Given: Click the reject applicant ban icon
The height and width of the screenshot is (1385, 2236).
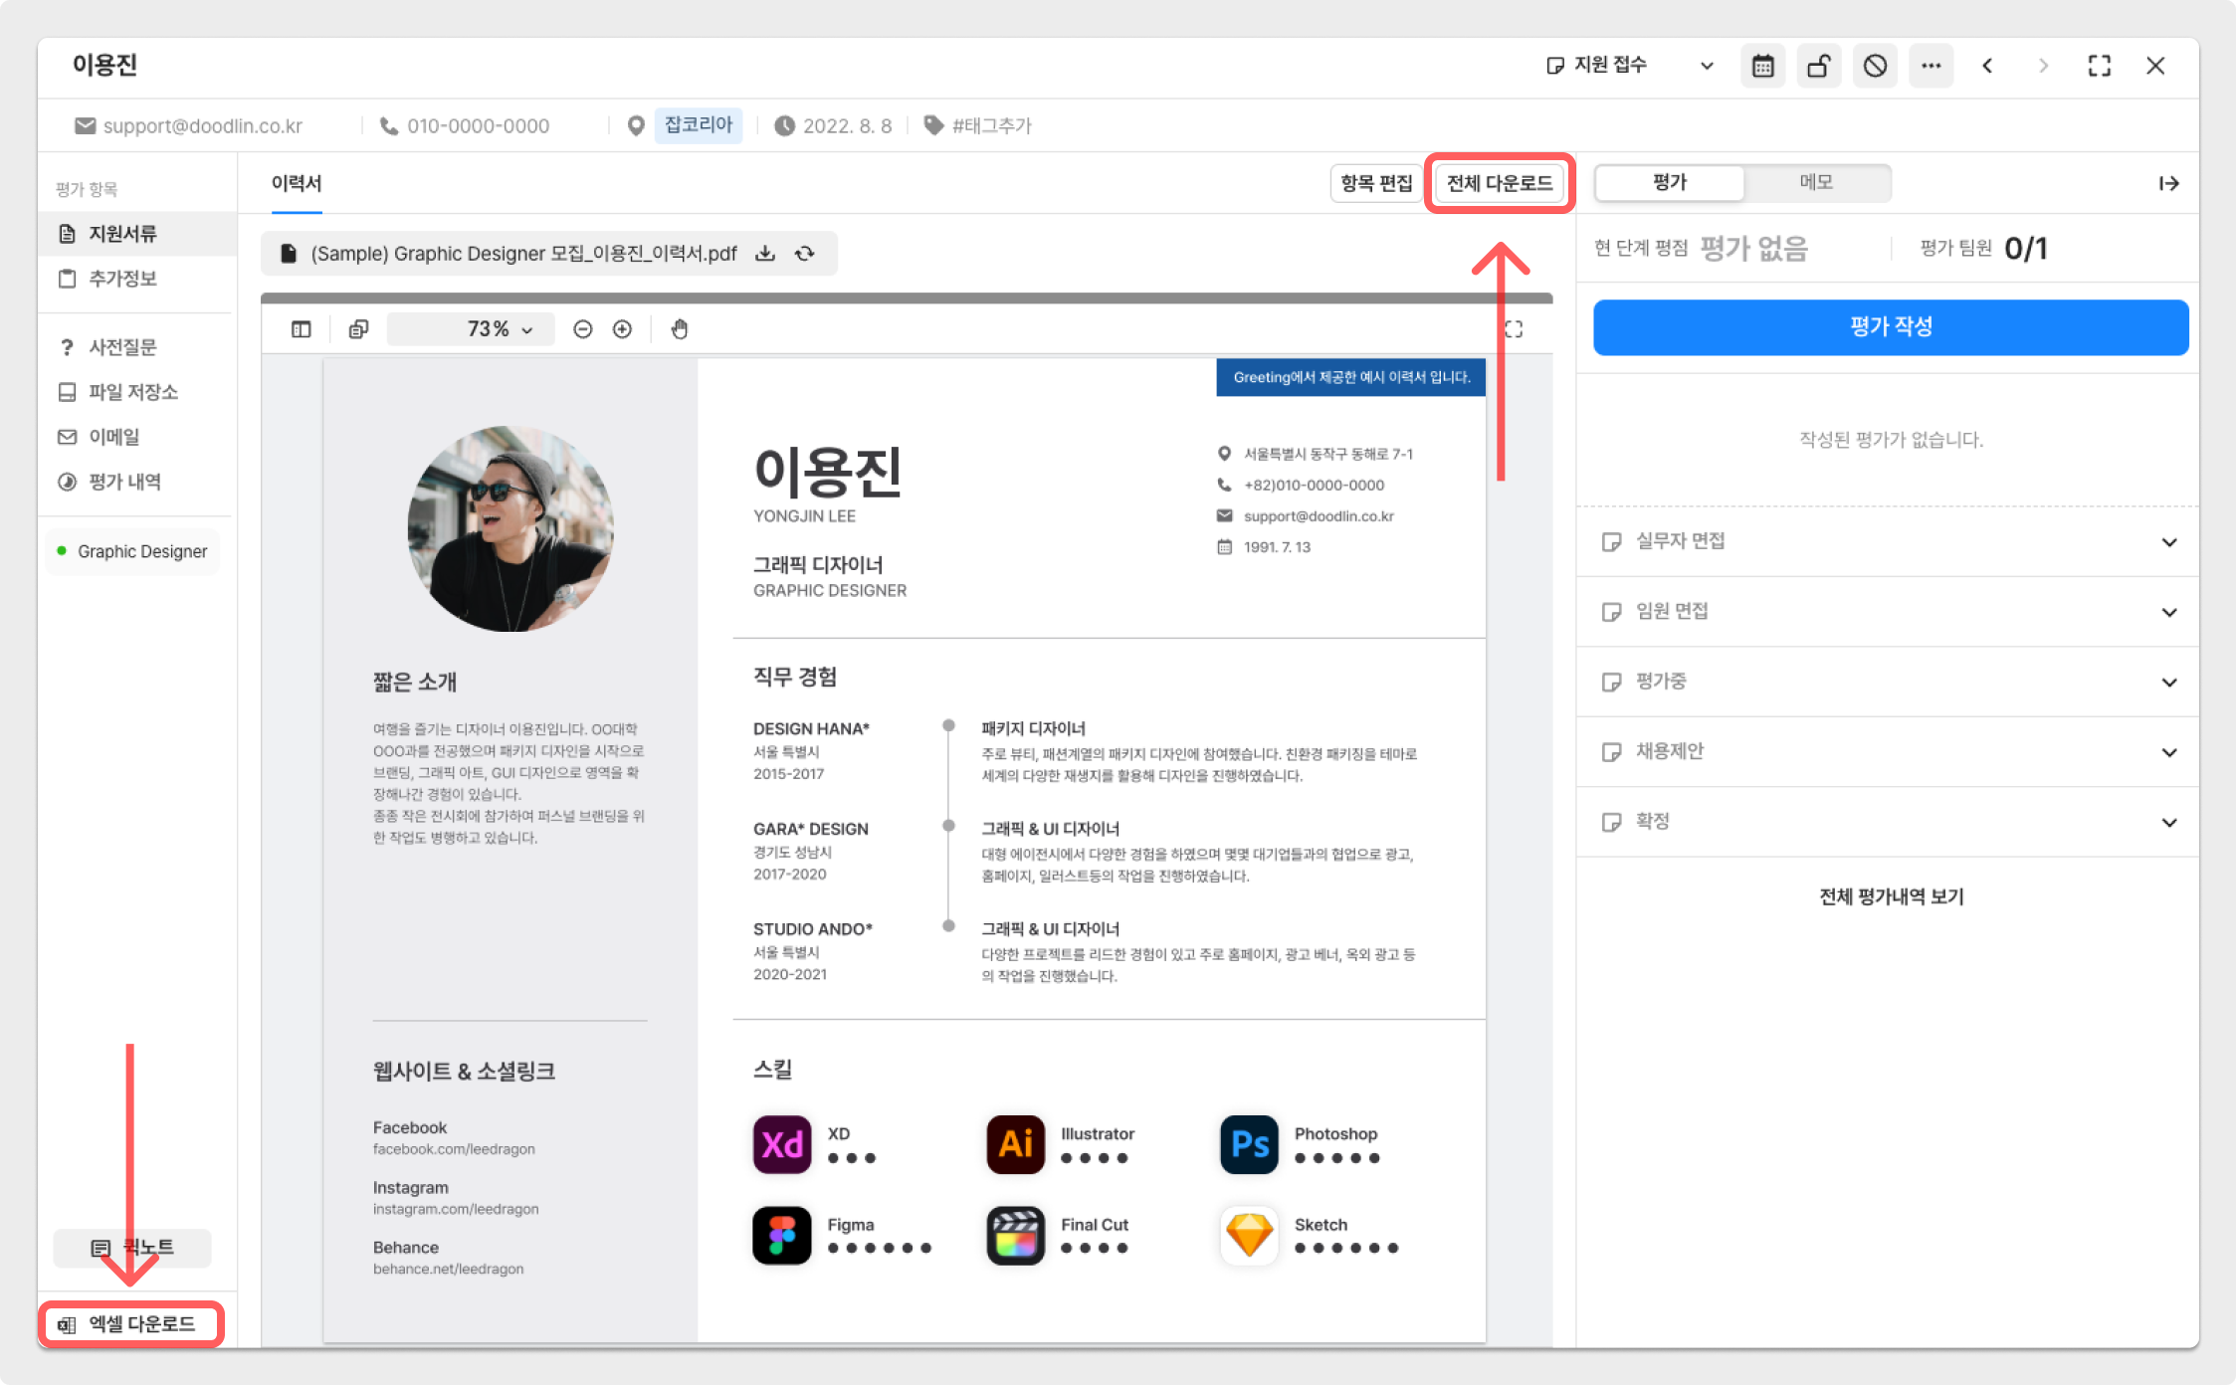Looking at the screenshot, I should pos(1875,67).
